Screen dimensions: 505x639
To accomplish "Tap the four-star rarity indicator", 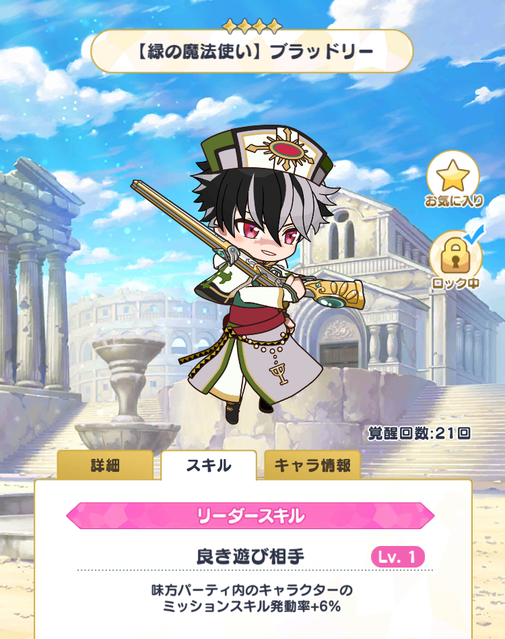I will click(252, 26).
